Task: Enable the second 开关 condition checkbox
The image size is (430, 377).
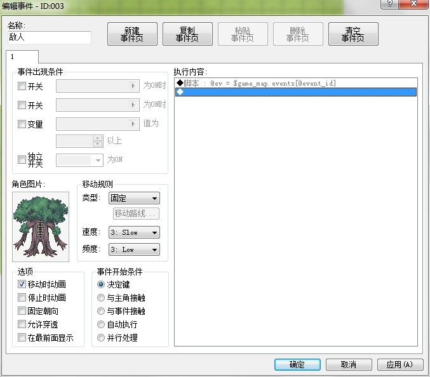Action: tap(22, 105)
